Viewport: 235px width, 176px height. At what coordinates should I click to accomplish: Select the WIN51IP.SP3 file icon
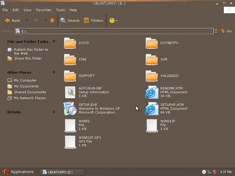[x=70, y=142]
